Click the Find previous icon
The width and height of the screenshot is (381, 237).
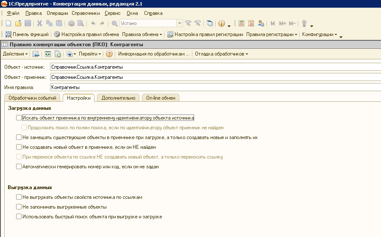click(198, 23)
